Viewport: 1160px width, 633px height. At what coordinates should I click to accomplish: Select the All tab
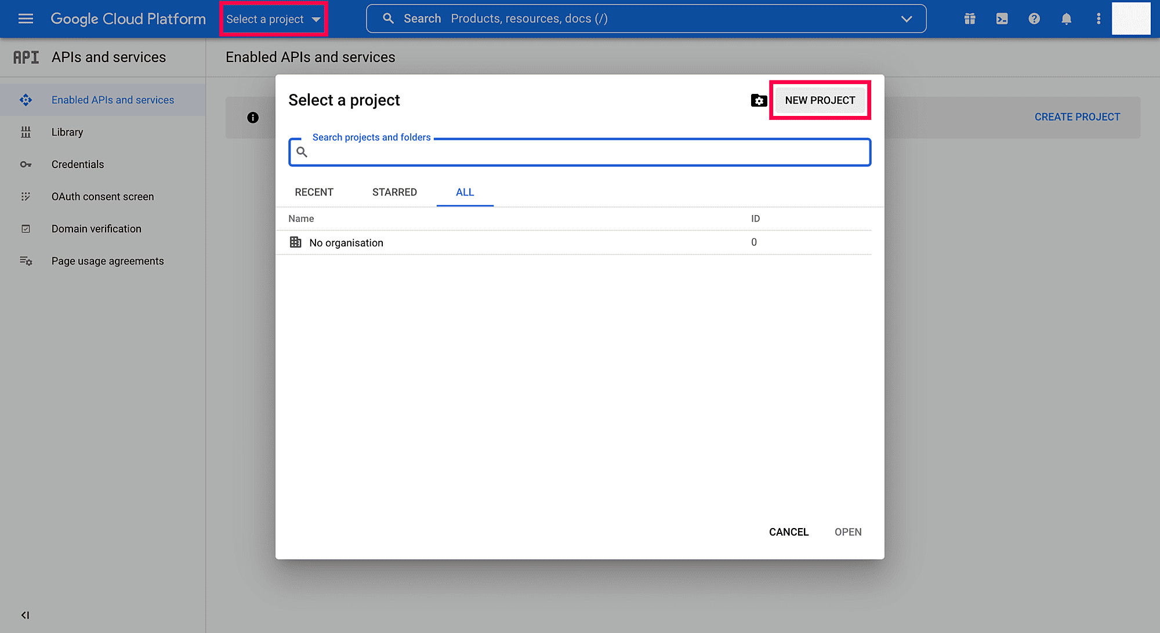coord(465,192)
